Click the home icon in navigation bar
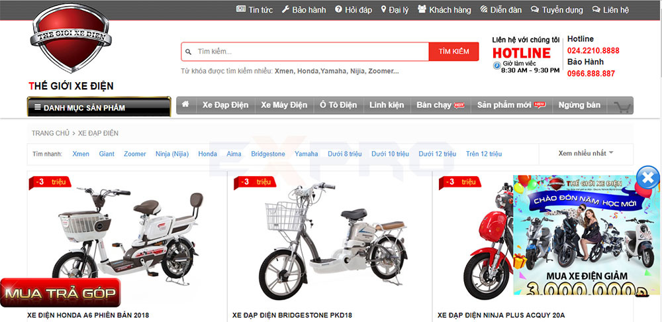 (x=185, y=105)
